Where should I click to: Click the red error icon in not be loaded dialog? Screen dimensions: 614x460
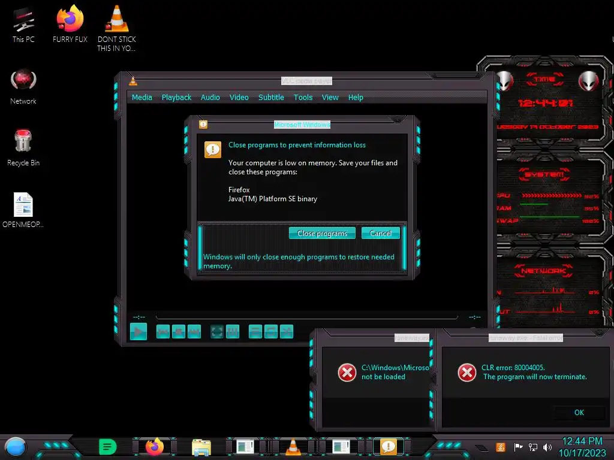pos(347,372)
